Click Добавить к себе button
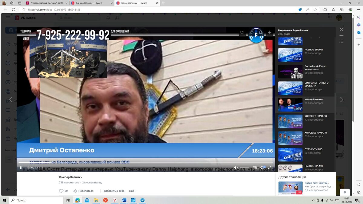 coord(111,191)
